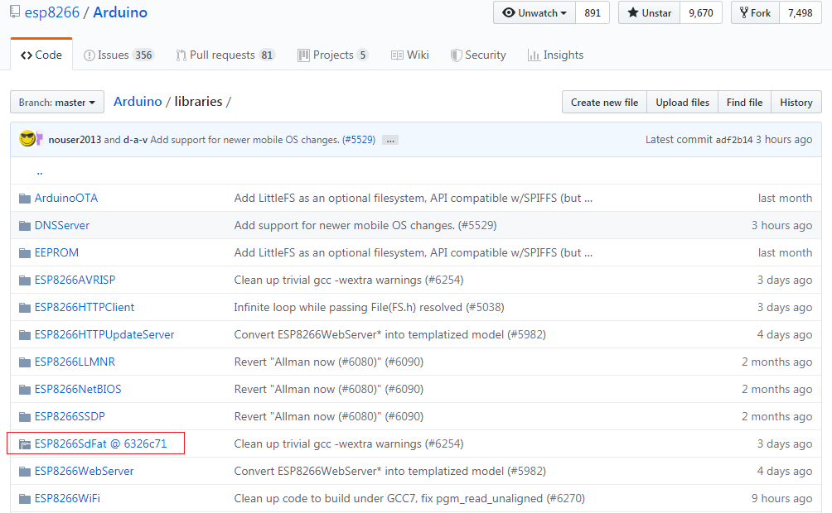Expand the commit message with the ellipsis button
832x513 pixels.
tap(390, 140)
